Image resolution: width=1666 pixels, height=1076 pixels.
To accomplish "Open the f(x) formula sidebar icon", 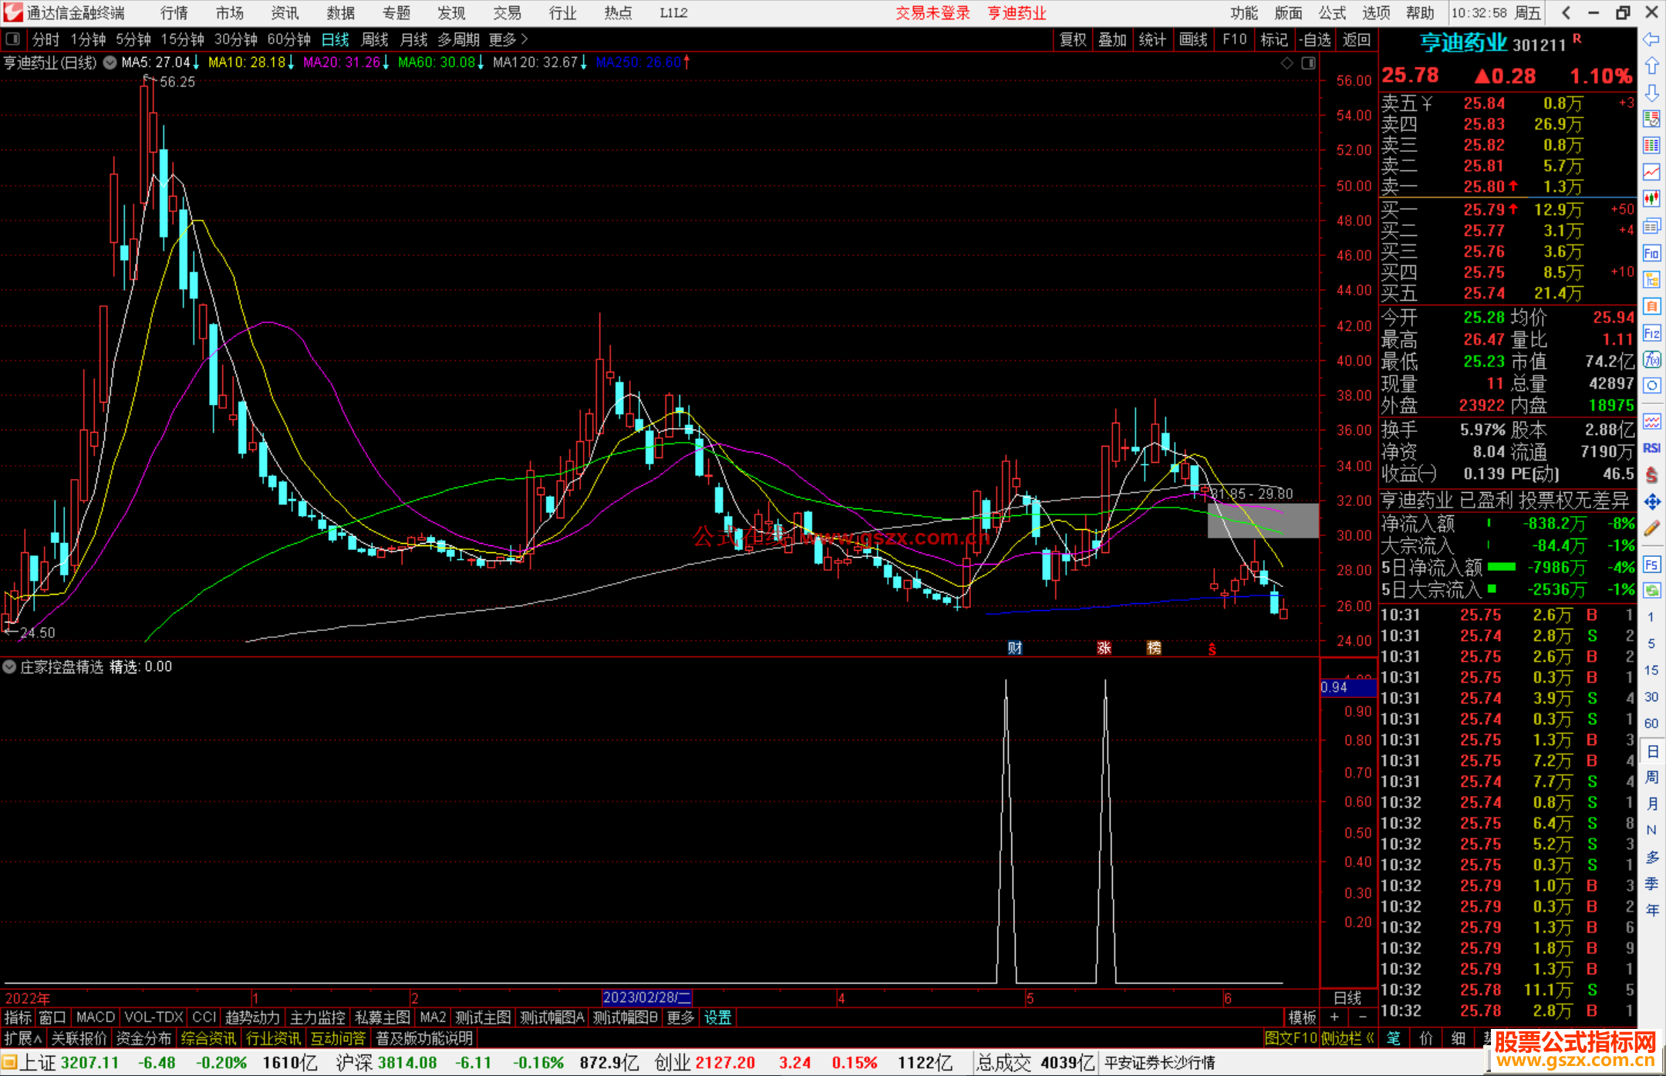I will (1651, 359).
